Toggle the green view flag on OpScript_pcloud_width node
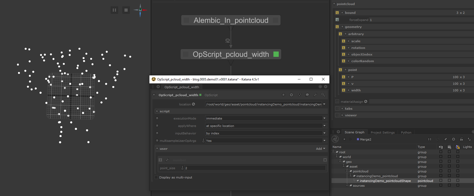Image resolution: width=474 pixels, height=196 pixels. [x=276, y=54]
